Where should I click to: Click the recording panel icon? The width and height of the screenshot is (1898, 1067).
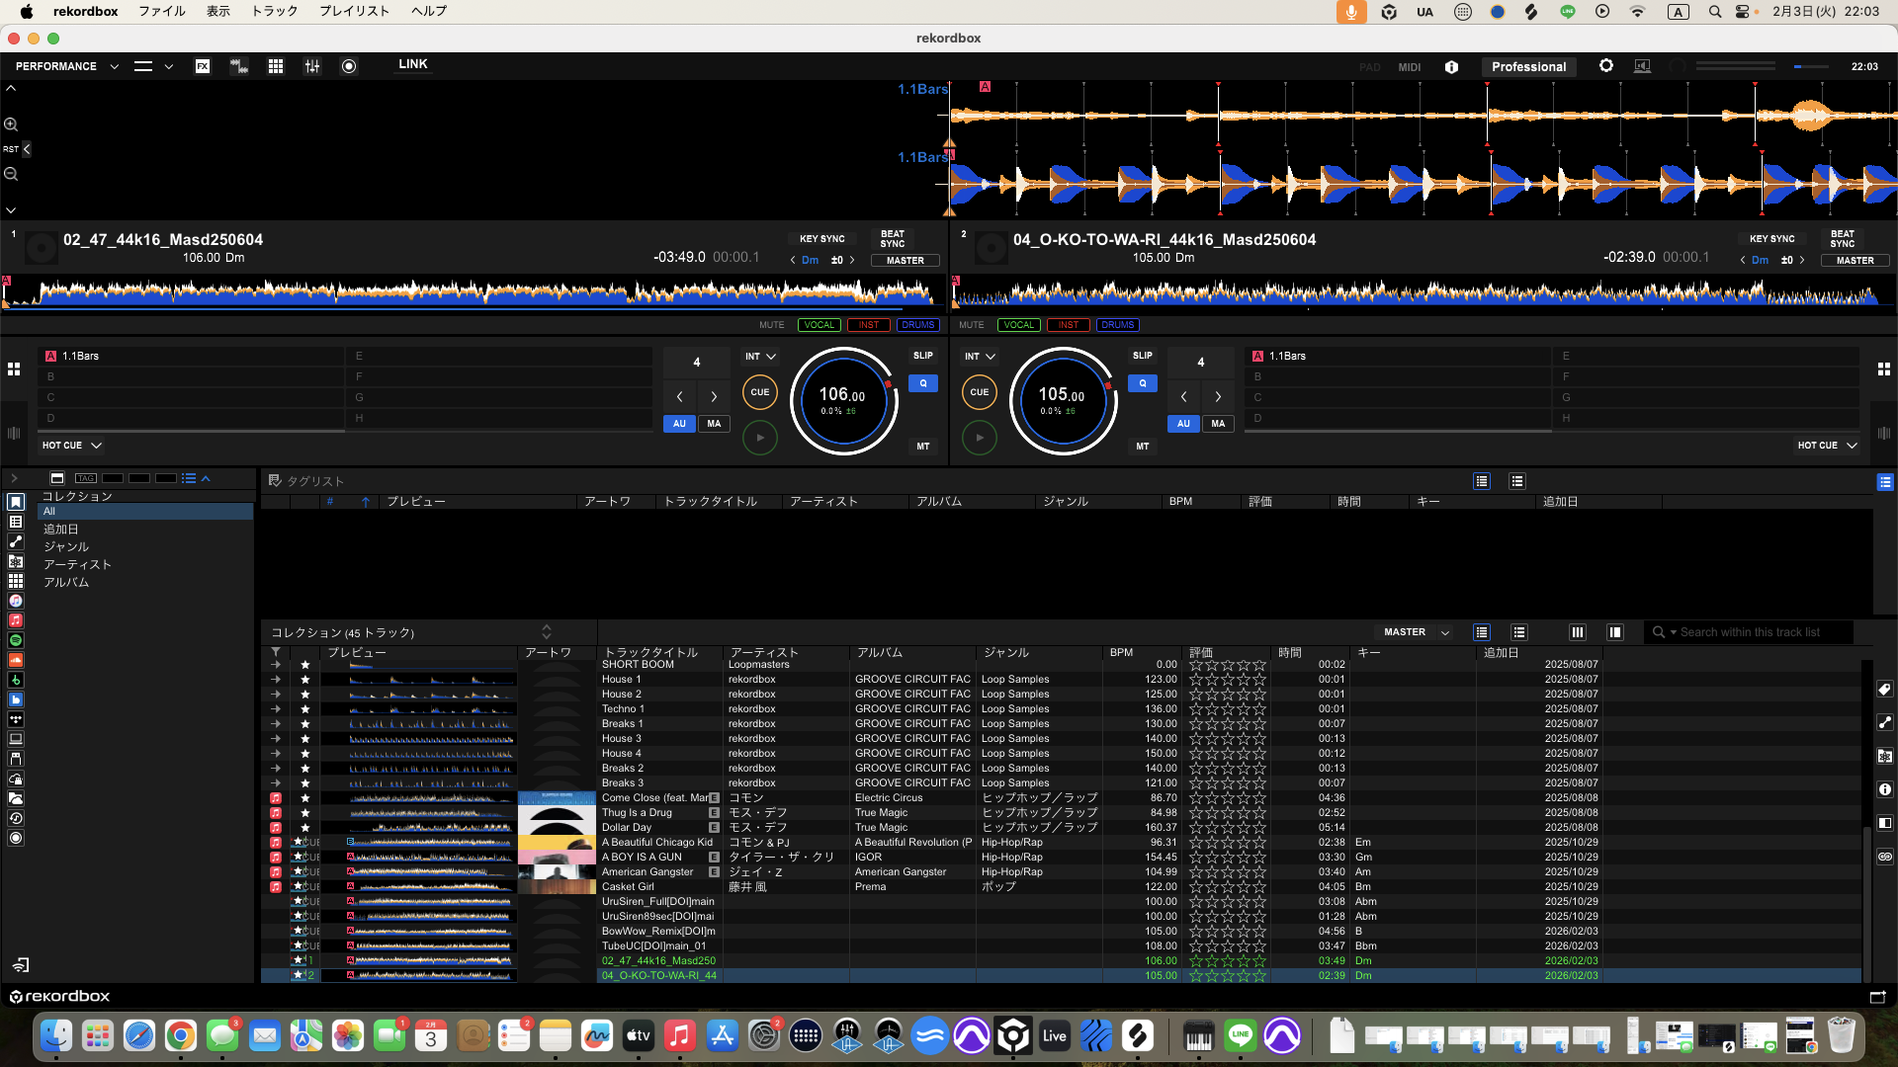tap(349, 66)
